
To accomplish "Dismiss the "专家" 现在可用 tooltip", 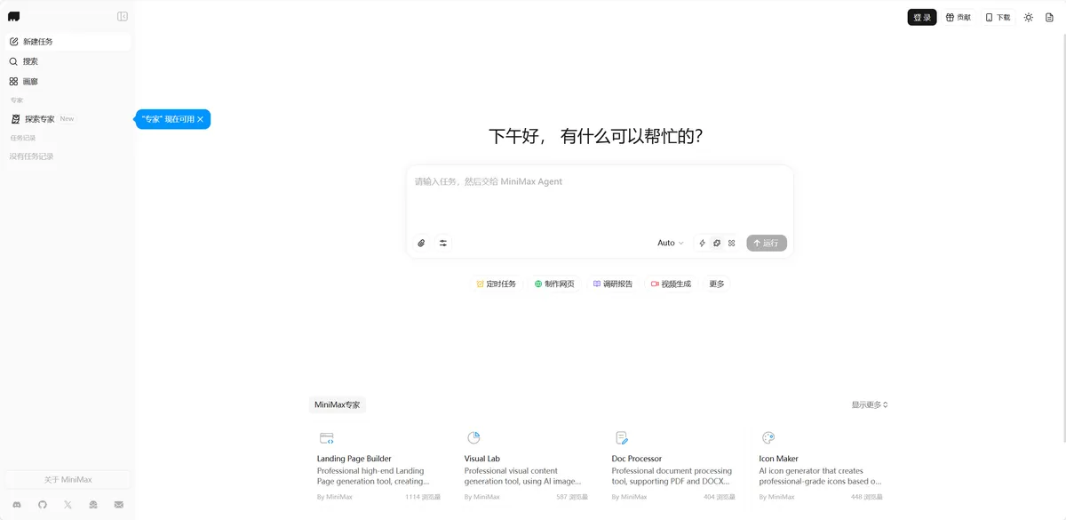I will (x=201, y=119).
